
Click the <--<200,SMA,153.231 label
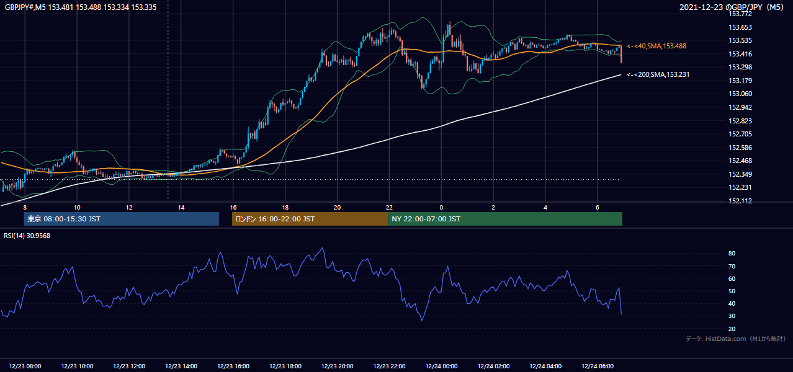[658, 74]
